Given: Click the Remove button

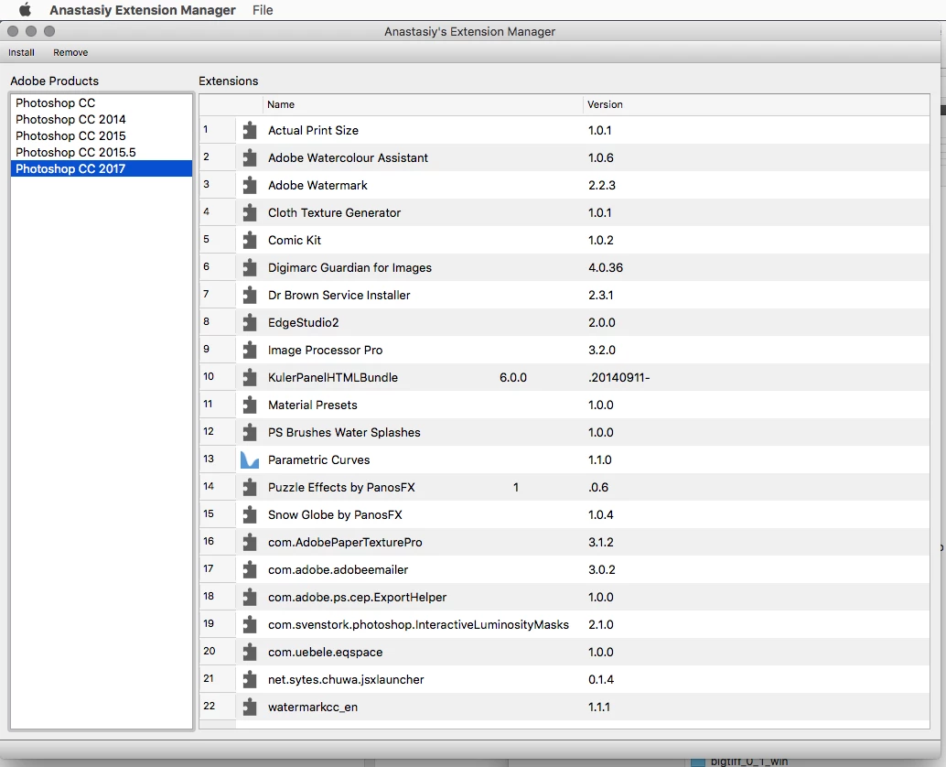Looking at the screenshot, I should 70,52.
